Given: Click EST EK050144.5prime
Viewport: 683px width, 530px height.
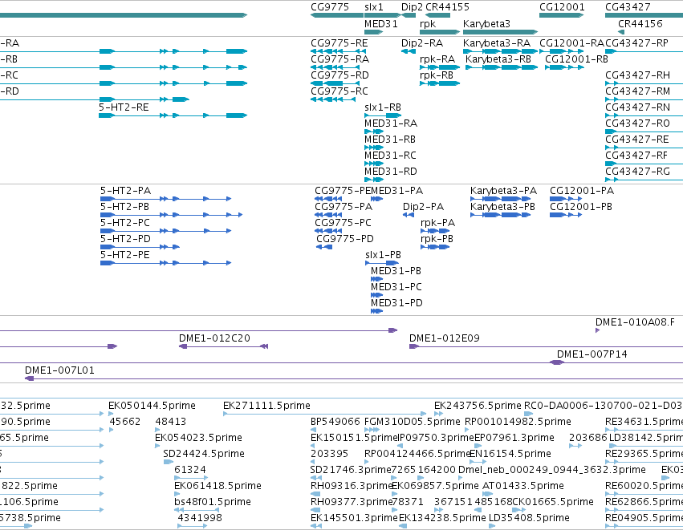Looking at the screenshot, I should click(111, 414).
